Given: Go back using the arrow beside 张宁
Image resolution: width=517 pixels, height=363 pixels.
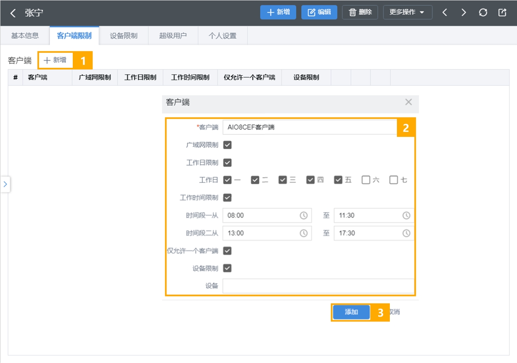Looking at the screenshot, I should (x=13, y=13).
